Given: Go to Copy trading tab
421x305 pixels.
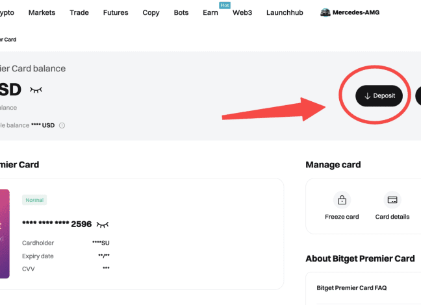Looking at the screenshot, I should click(x=151, y=12).
